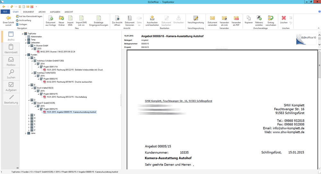Click Dokument versenden
Image resolution: width=321 pixels, height=174 pixels.
coord(212,21)
